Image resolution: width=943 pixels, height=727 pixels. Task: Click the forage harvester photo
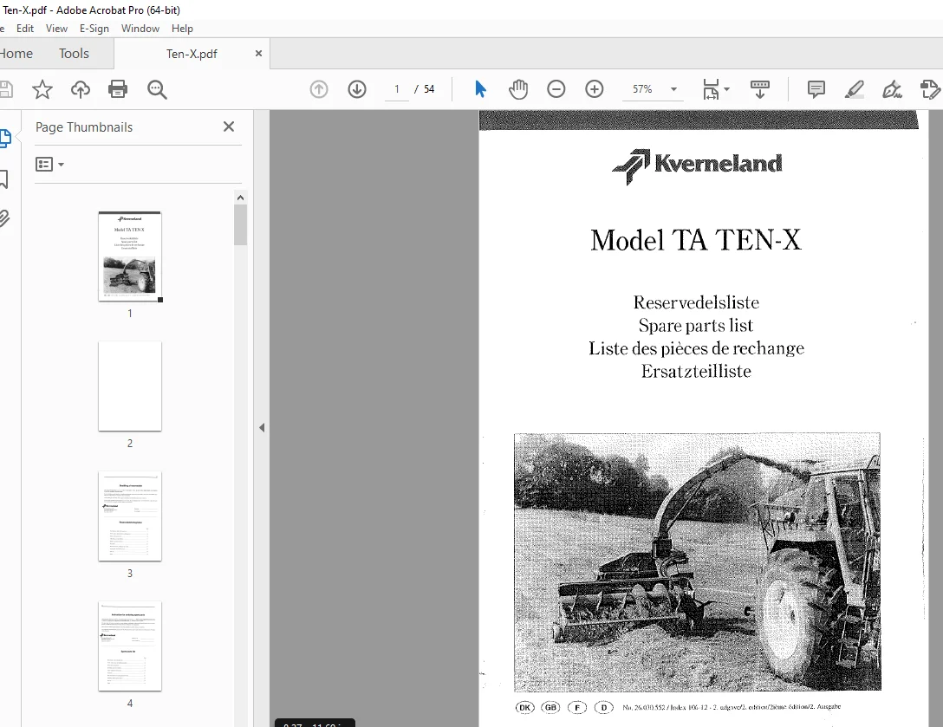click(697, 561)
